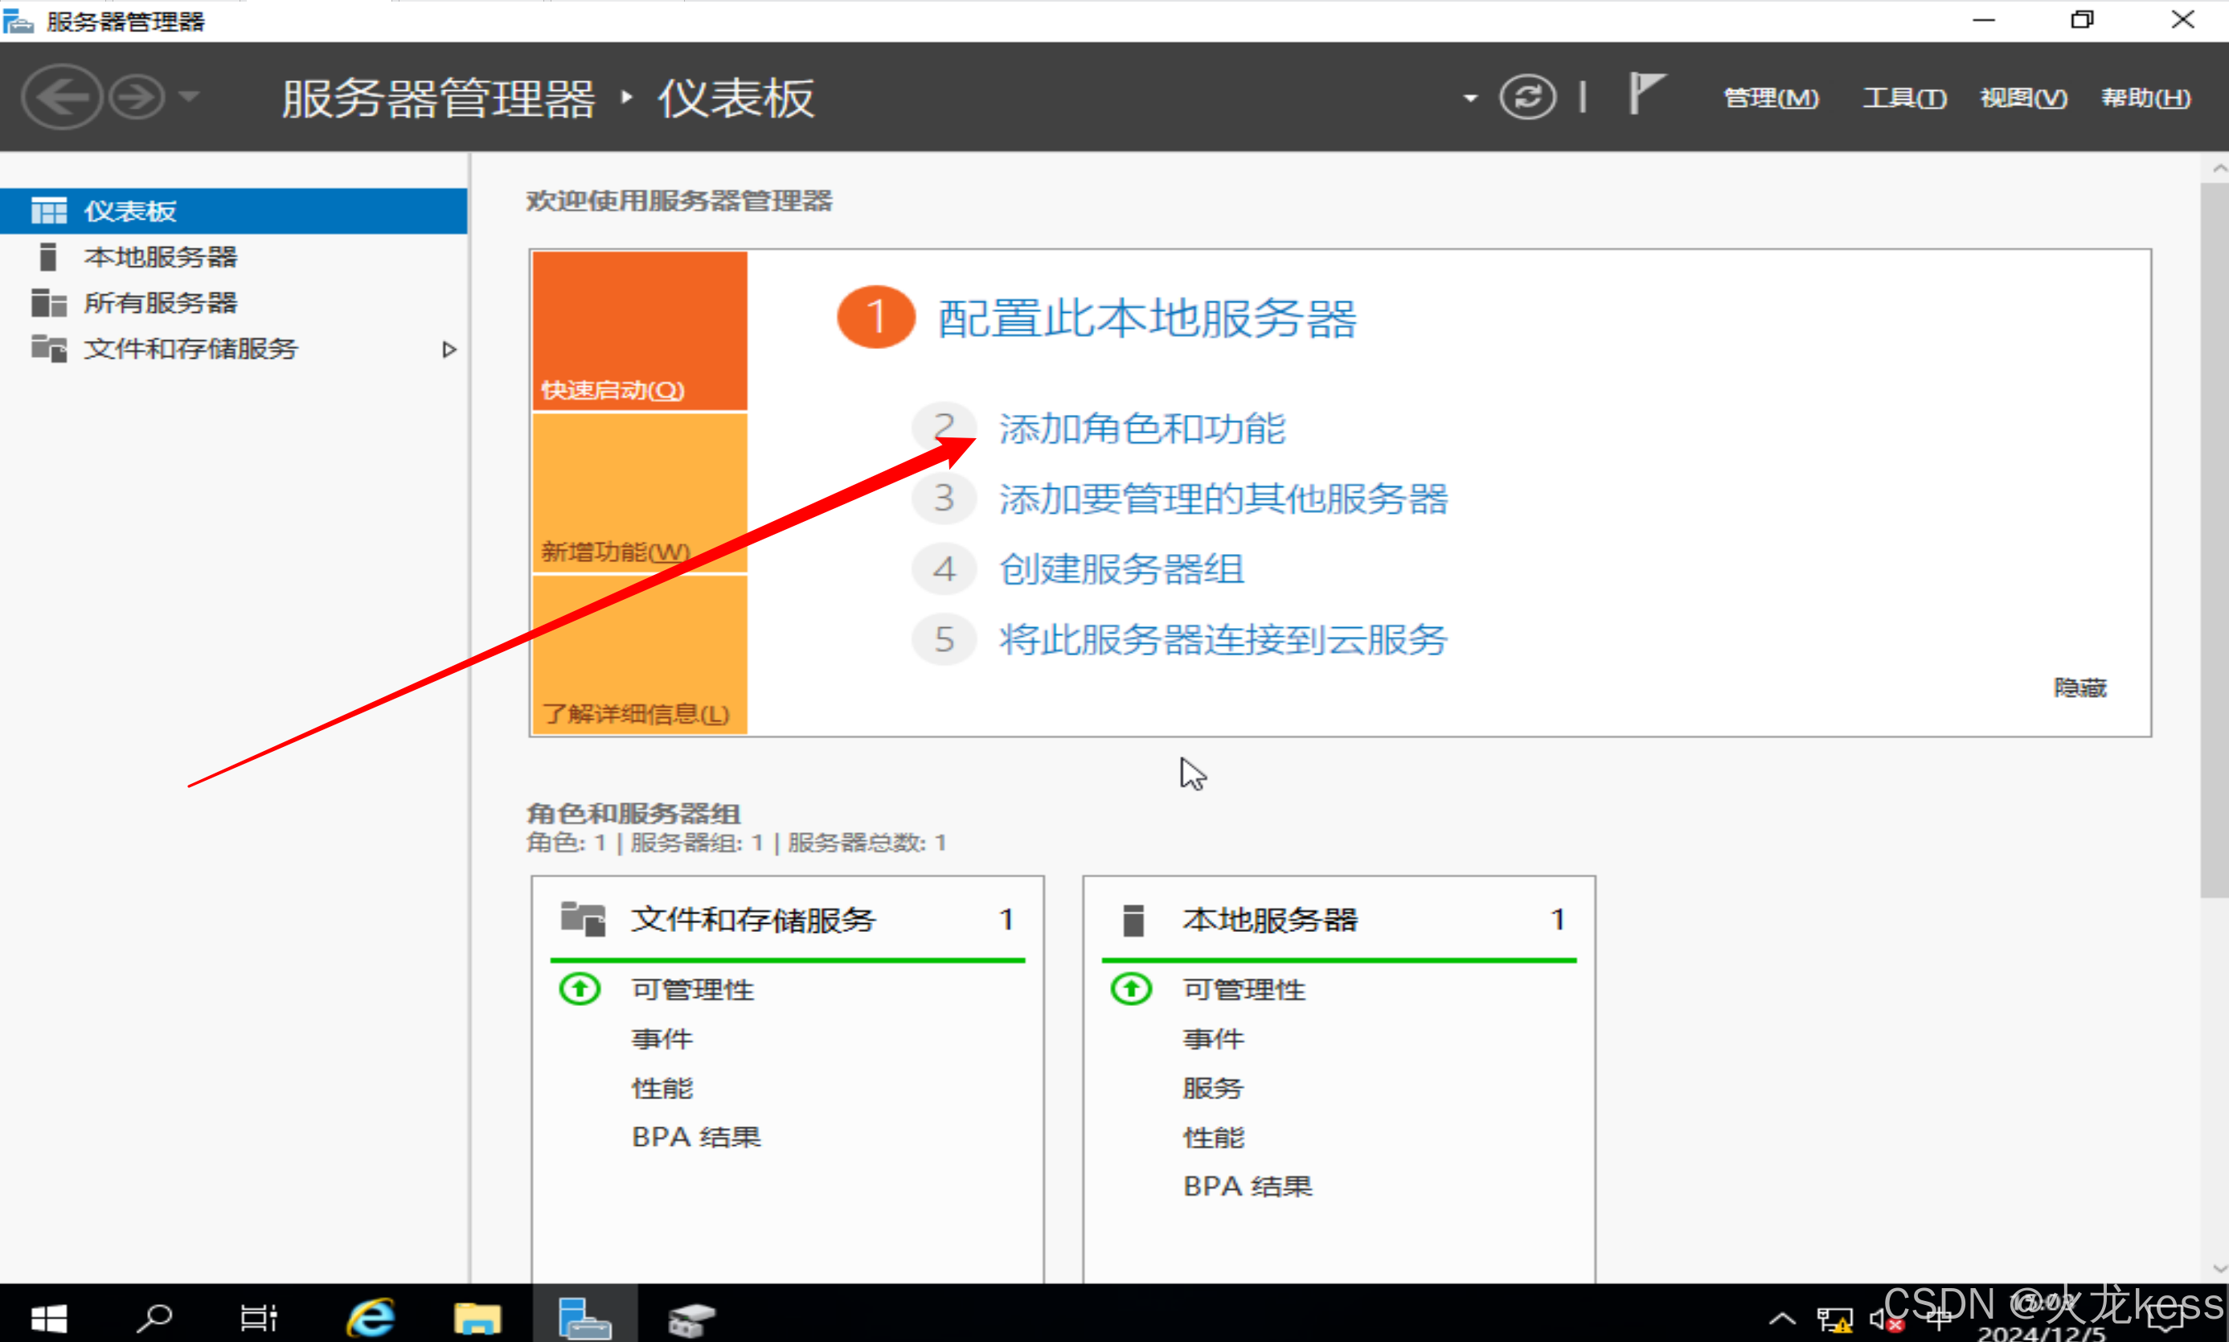Select Local Server in the sidebar

click(160, 256)
